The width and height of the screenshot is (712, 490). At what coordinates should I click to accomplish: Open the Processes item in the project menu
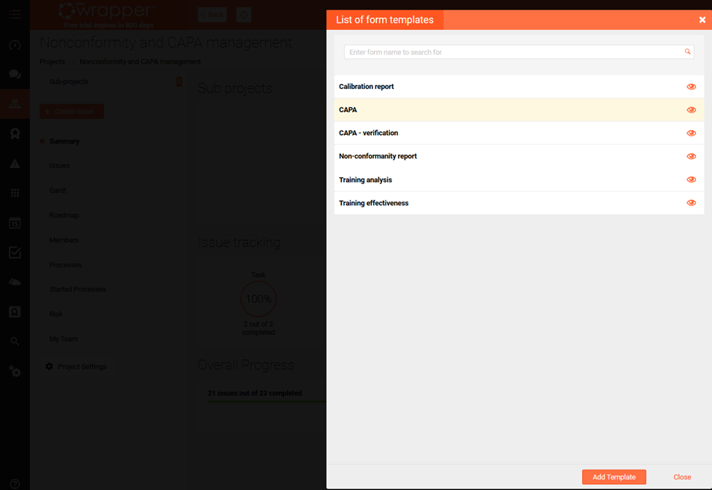coord(66,265)
